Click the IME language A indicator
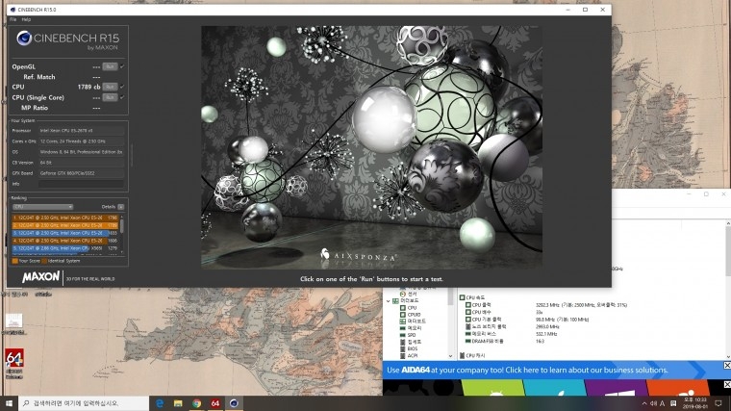Viewport: 731px width, 411px height. point(663,403)
